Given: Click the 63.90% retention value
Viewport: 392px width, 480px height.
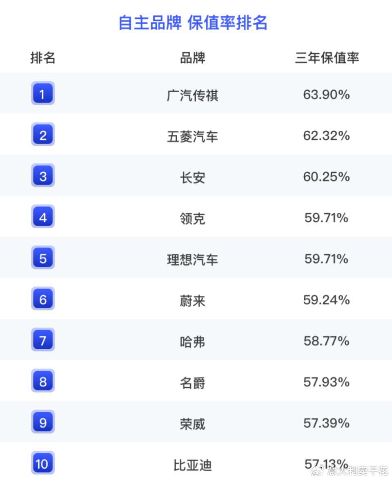Looking at the screenshot, I should (x=327, y=95).
